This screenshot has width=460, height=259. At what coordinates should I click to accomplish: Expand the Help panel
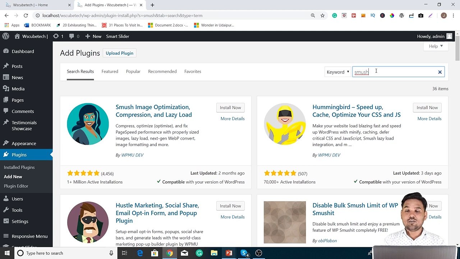tap(436, 46)
